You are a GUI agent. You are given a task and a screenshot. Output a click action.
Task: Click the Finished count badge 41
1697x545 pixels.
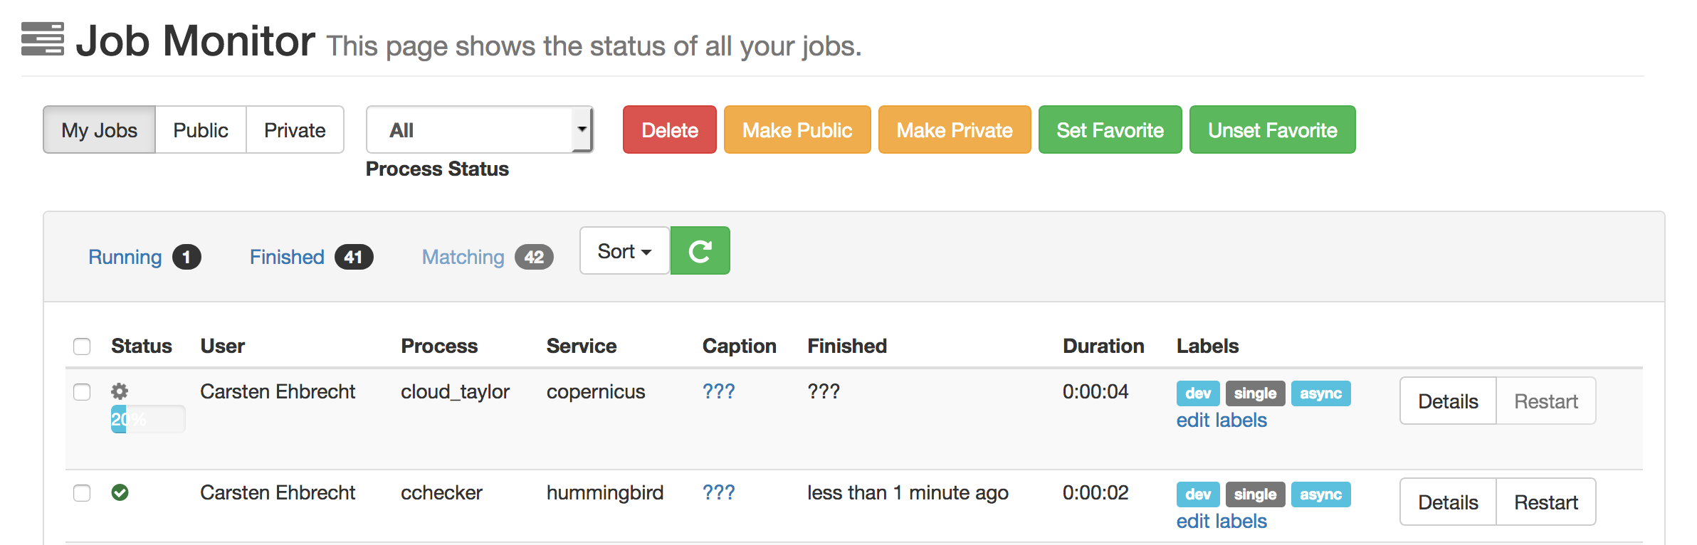point(354,257)
